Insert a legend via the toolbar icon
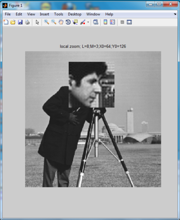The image size is (180, 220). coord(113,22)
